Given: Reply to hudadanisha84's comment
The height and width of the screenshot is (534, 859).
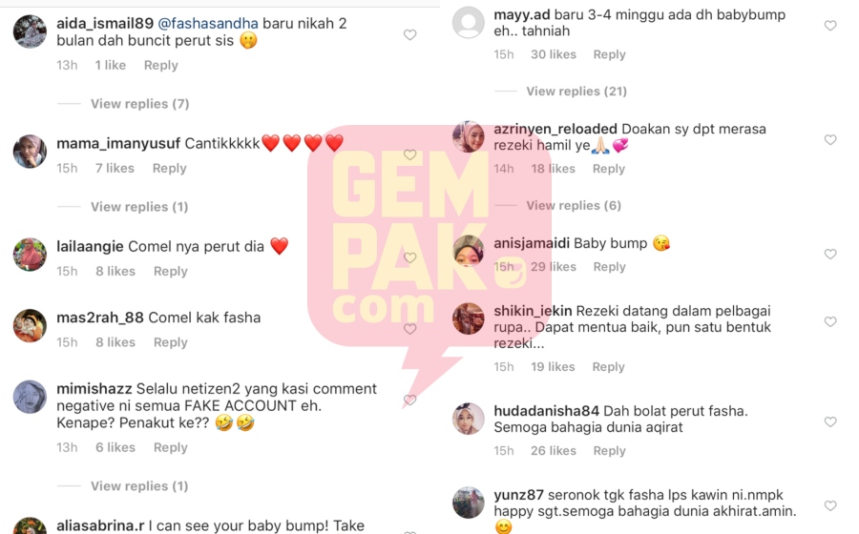Looking at the screenshot, I should pyautogui.click(x=609, y=451).
